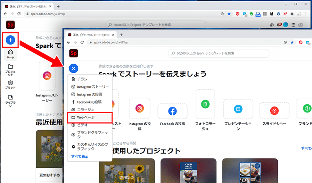312x183 pixels.
Task: Open the sunflower project thumbnail in front window
Action: [127, 171]
